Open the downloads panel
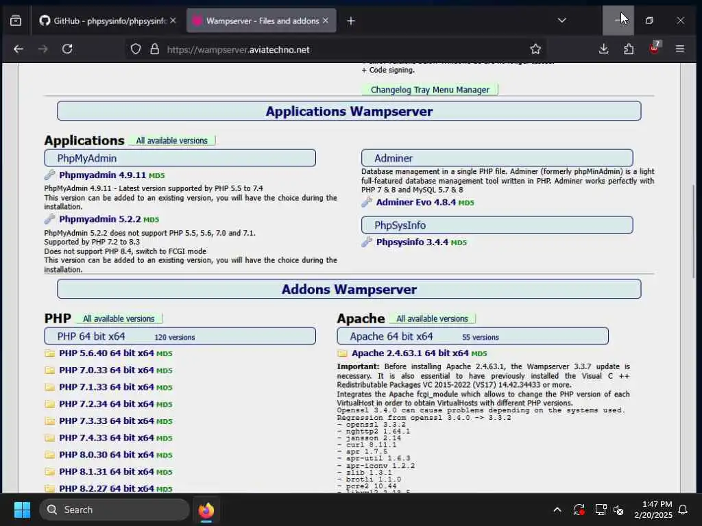 click(x=603, y=49)
